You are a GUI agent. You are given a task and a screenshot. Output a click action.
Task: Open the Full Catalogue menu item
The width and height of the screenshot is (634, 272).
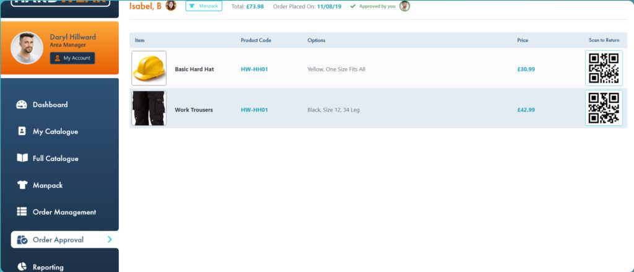coord(56,159)
